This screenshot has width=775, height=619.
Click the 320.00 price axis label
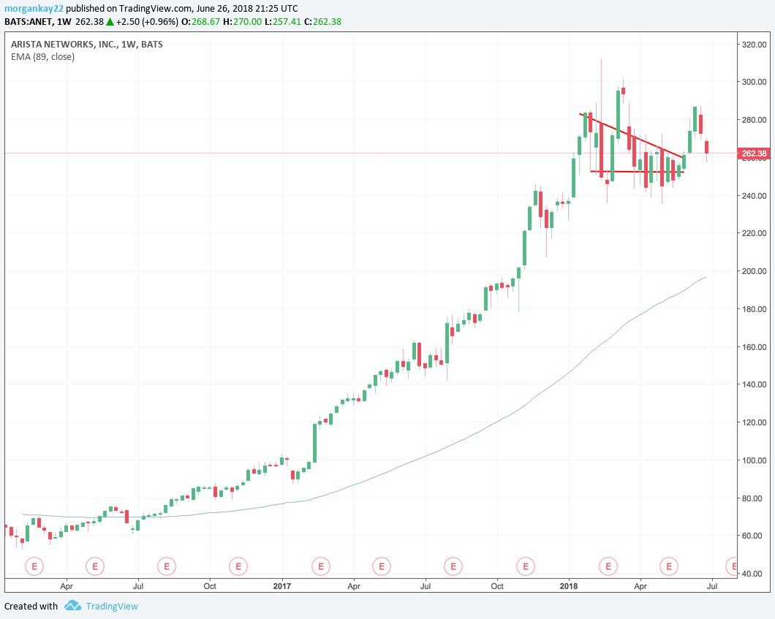point(755,45)
